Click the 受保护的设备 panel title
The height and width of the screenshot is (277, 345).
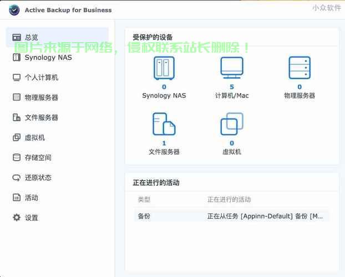[x=153, y=37]
